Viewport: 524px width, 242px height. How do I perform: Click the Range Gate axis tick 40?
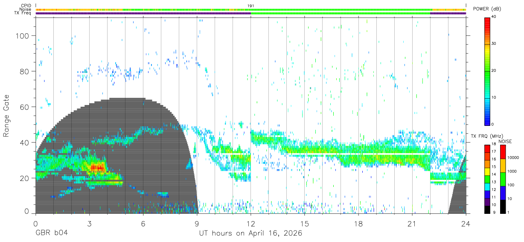(24, 143)
